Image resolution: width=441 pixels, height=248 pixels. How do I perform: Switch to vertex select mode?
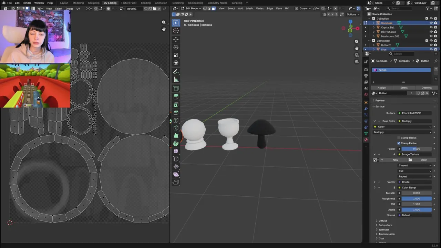[205, 8]
